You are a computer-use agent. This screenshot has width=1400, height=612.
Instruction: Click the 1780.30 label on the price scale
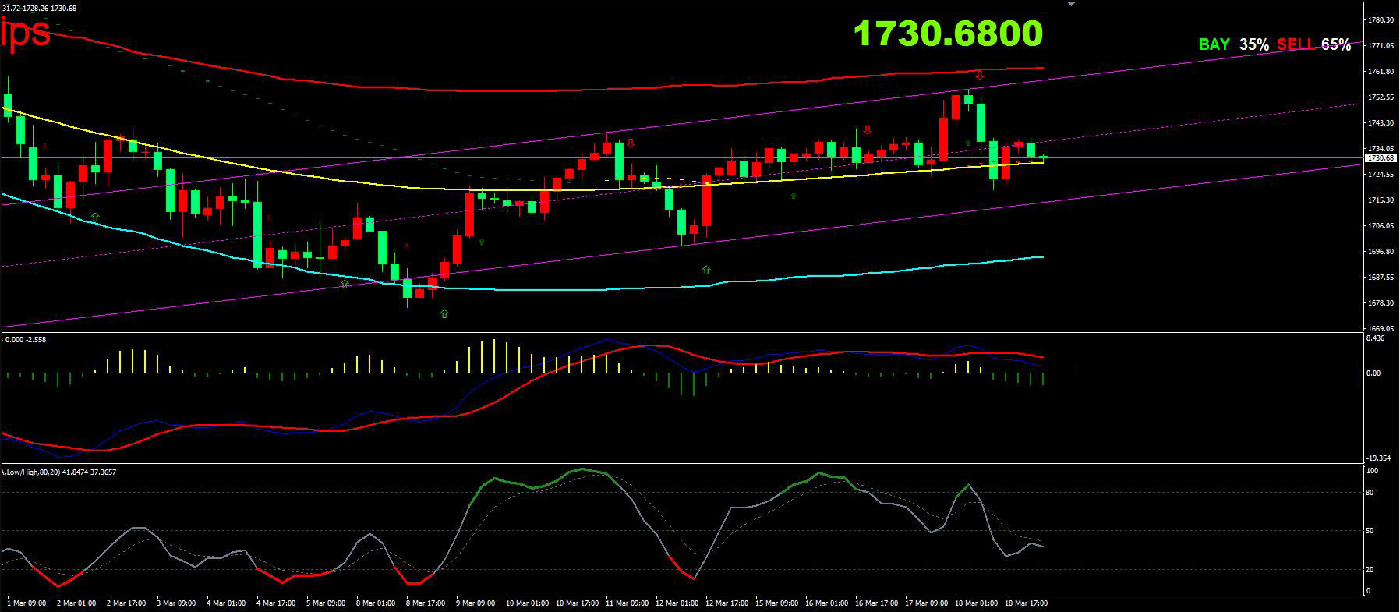coord(1381,20)
